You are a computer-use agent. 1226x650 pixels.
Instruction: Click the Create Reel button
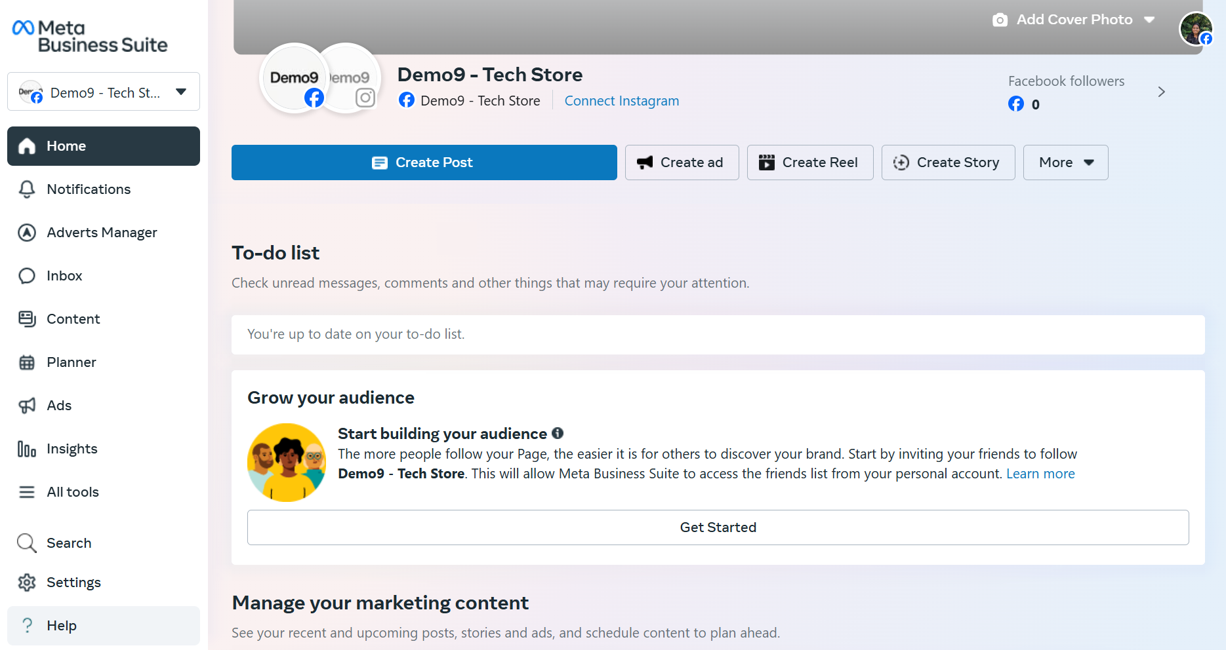coord(810,162)
